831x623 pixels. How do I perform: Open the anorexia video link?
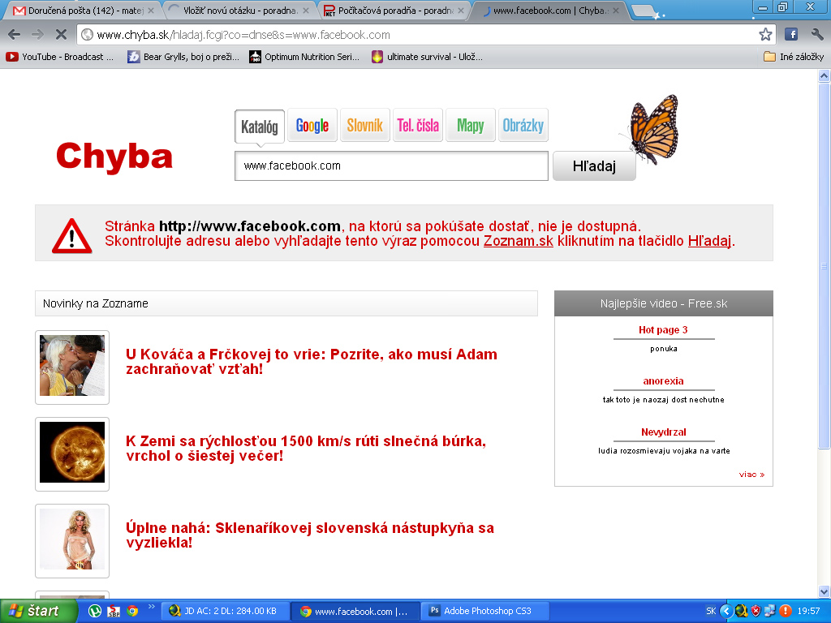pos(663,381)
